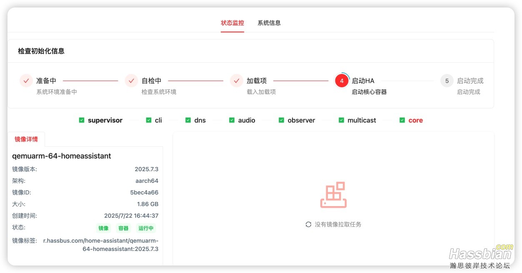The image size is (522, 273).
Task: Click the 准备中 step checkmark icon
Action: tap(26, 81)
